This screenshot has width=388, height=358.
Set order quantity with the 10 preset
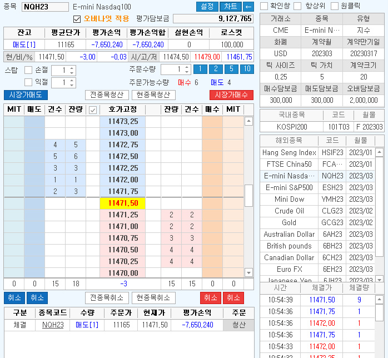(x=246, y=69)
